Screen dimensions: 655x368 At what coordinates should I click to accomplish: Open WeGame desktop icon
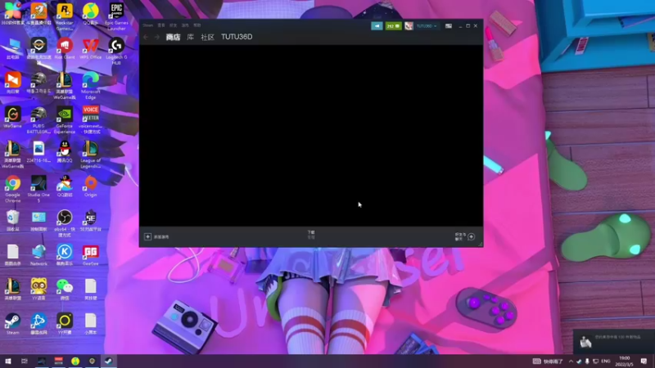tap(12, 117)
